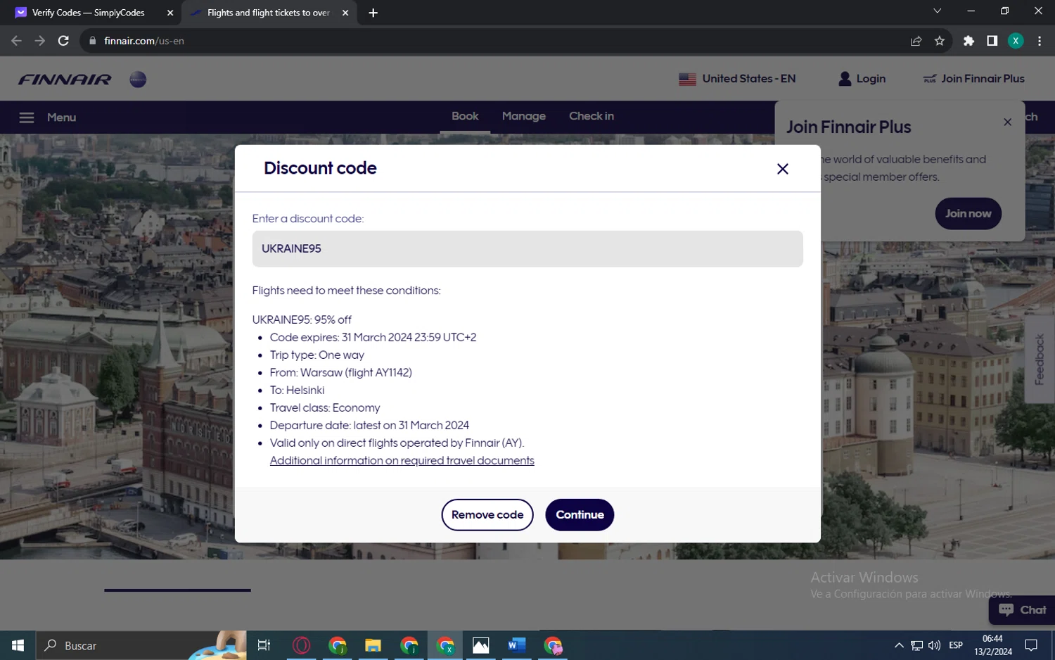Screen dimensions: 1055x660
Task: Open the browser extensions puzzle icon
Action: [x=968, y=41]
